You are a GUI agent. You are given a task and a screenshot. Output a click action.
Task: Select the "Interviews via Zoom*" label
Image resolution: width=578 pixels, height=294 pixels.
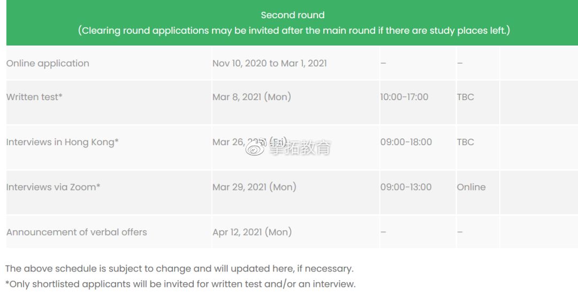coord(53,187)
